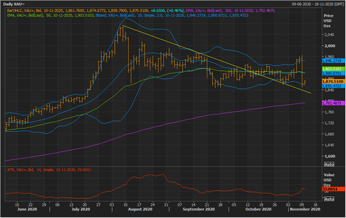The image size is (346, 218).
Task: Click the 1,640 price axis label
Action: (329, 145)
